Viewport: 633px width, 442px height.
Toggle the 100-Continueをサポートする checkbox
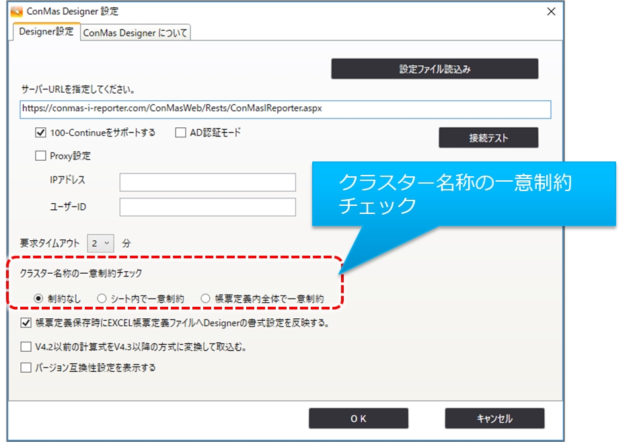41,133
